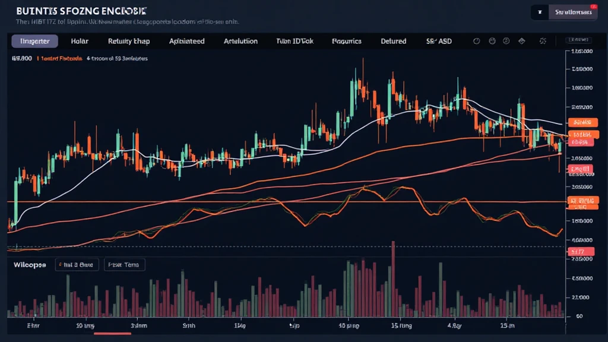The width and height of the screenshot is (608, 342).
Task: Open chart settings via the gear icon
Action: pyautogui.click(x=543, y=42)
